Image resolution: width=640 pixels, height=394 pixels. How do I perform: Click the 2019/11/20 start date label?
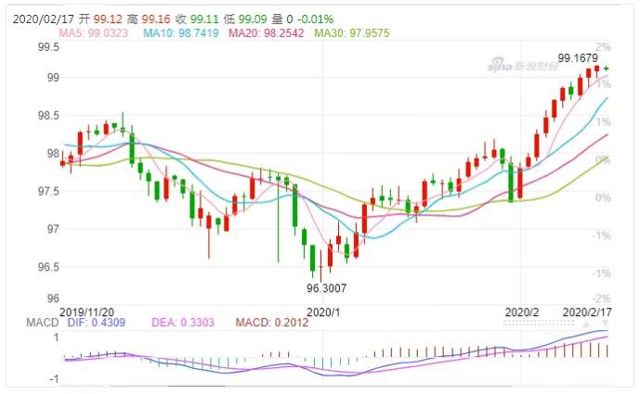pyautogui.click(x=87, y=312)
